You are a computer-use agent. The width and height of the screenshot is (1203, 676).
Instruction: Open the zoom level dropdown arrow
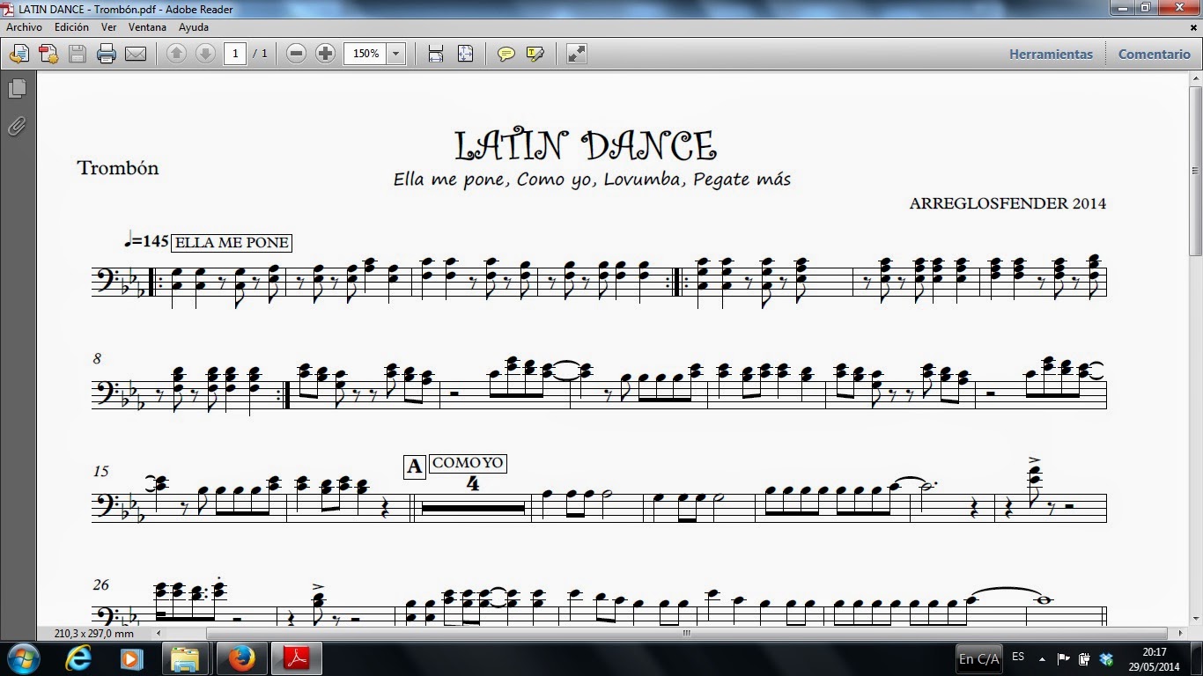[x=396, y=54]
